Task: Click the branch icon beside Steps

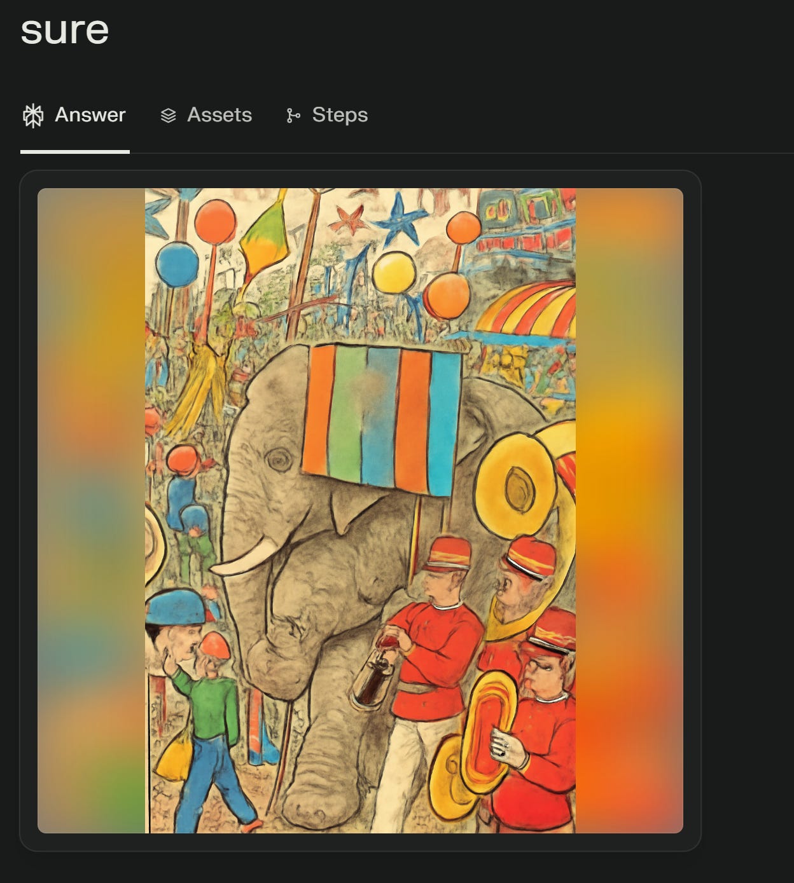Action: pos(293,116)
